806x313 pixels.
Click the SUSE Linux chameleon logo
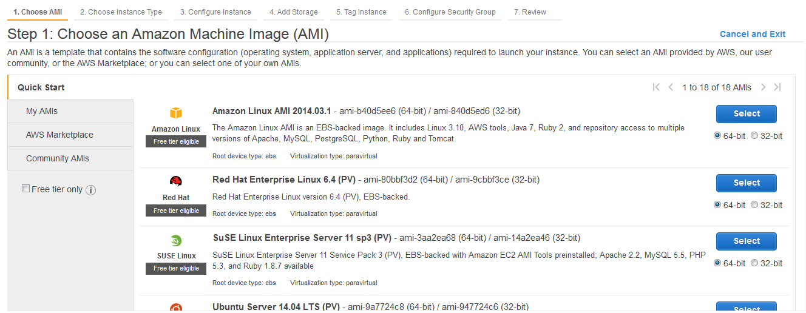(176, 240)
